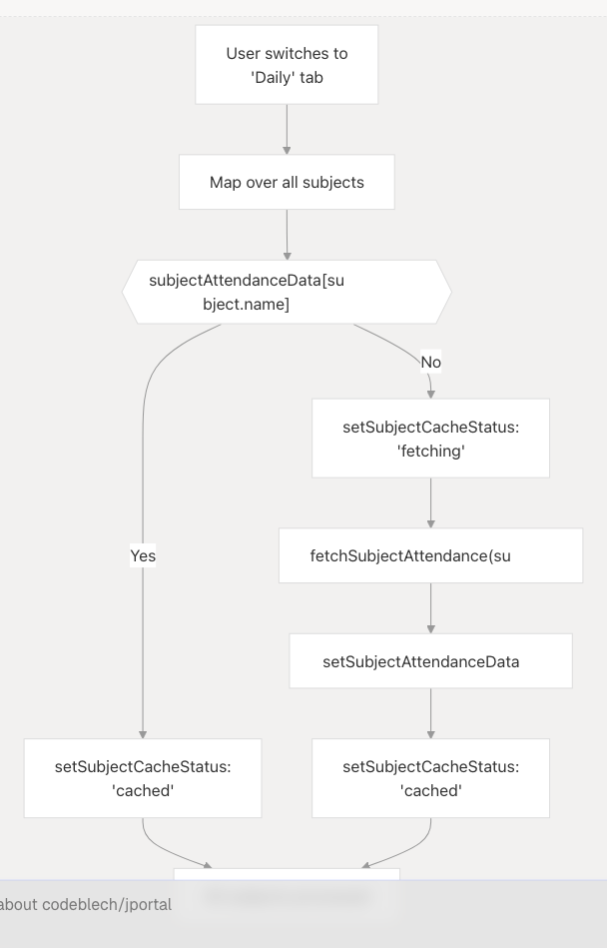This screenshot has height=948, width=607.
Task: Click the 'cached' node under the Yes branch
Action: pos(143,778)
